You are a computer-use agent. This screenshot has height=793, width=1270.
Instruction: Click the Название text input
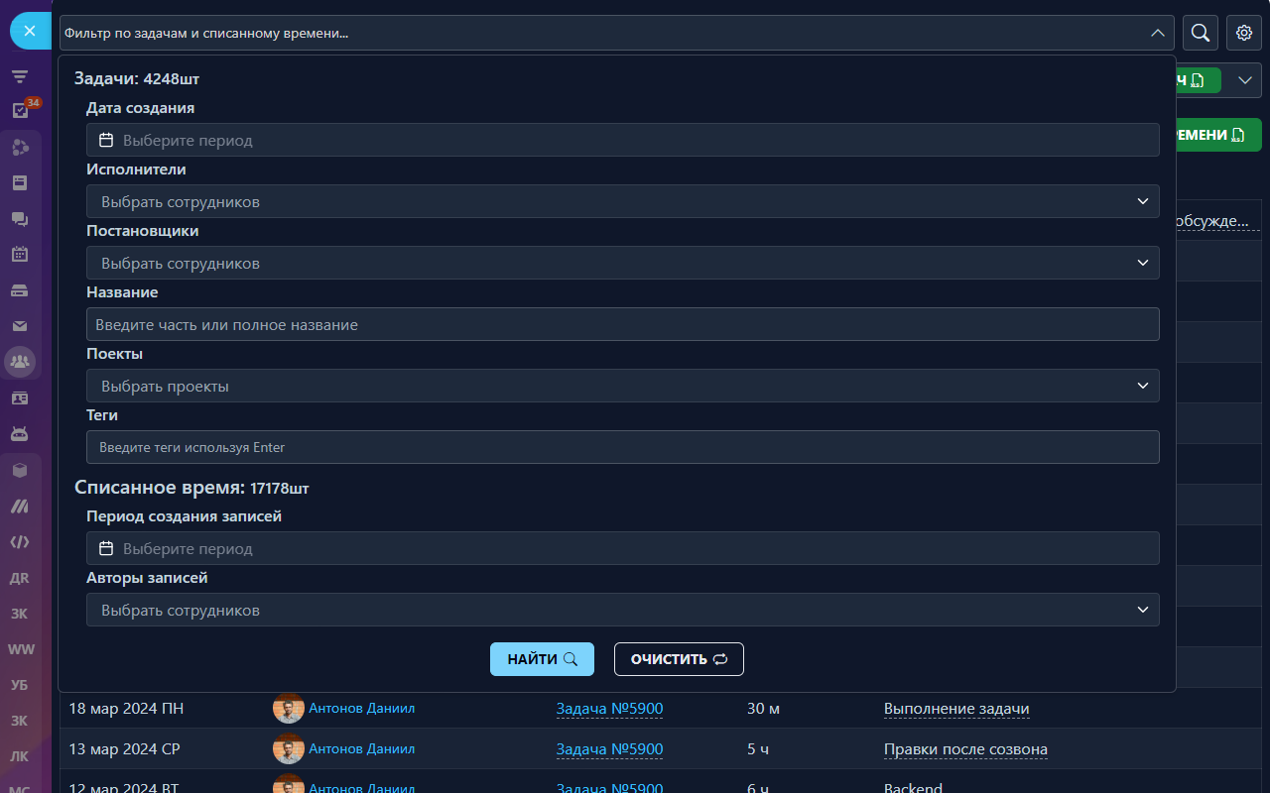click(623, 324)
